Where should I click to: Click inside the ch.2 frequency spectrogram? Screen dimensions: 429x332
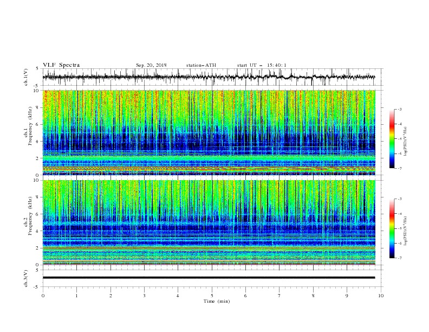[209, 222]
